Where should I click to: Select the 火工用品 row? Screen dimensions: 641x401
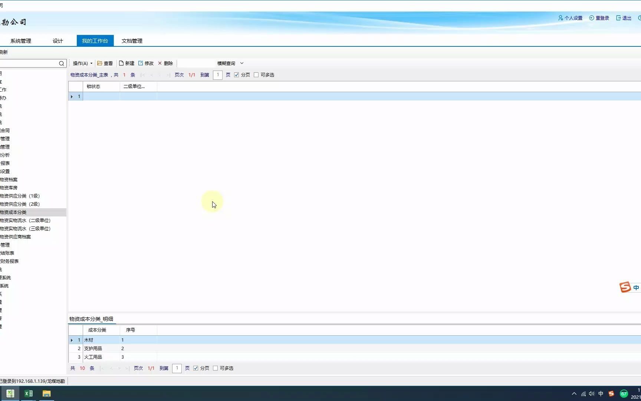point(354,357)
